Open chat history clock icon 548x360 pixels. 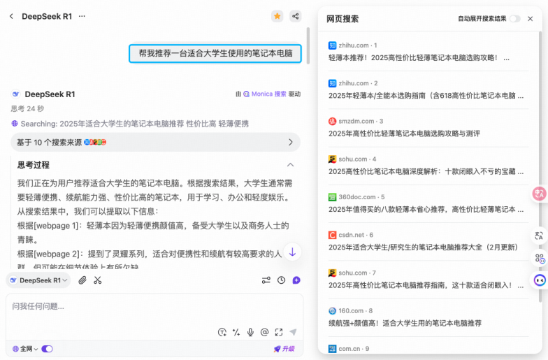click(281, 280)
